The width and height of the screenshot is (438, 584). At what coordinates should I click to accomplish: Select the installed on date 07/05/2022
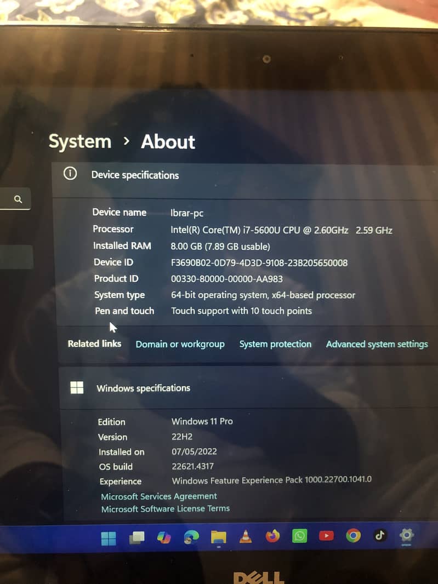click(x=194, y=451)
